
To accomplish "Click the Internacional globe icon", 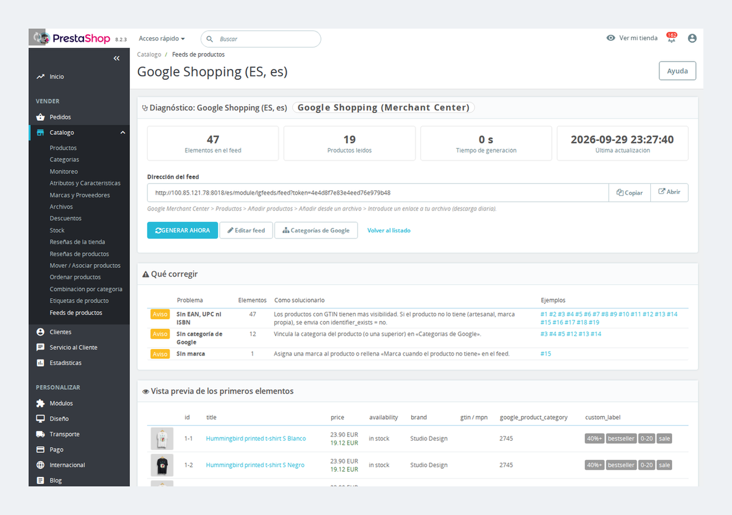I will click(40, 465).
